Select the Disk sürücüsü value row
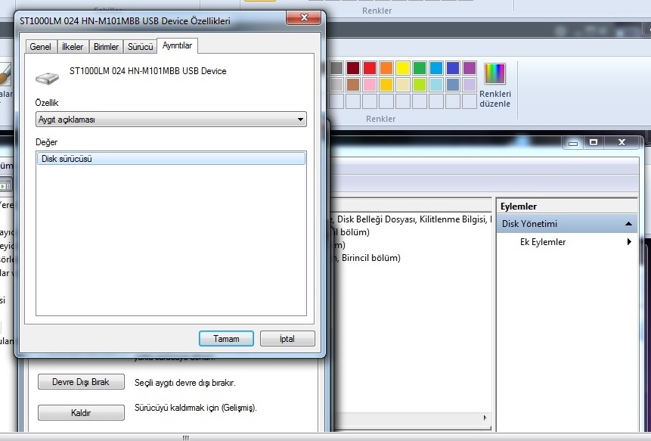Image resolution: width=651 pixels, height=441 pixels. pos(171,159)
